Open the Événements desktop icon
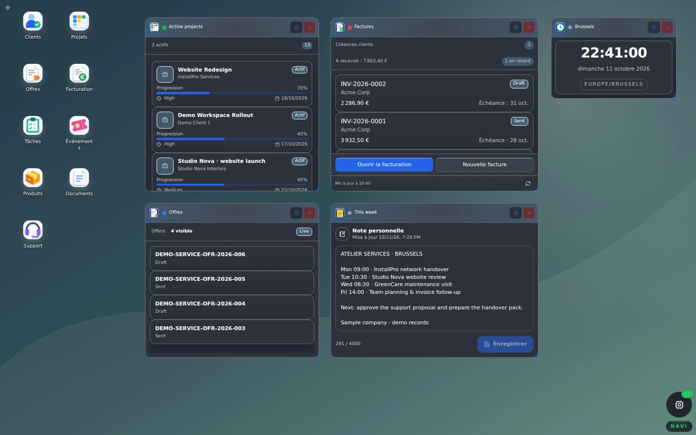 click(x=79, y=133)
